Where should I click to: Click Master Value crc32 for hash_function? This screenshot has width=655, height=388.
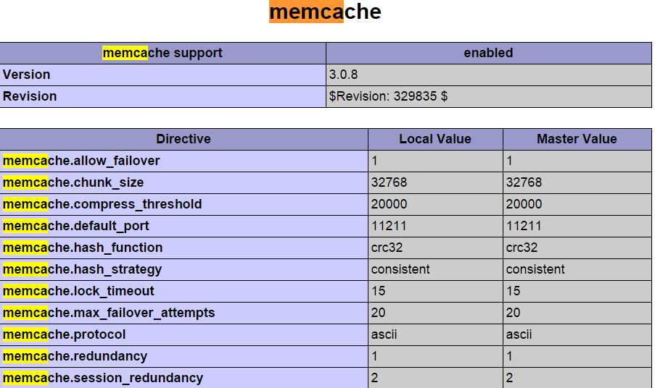[522, 248]
